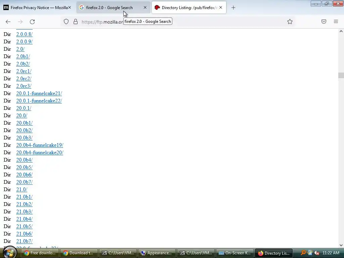Click the page scrollbar down arrow
Viewport: 344px width, 258px height.
coord(341,245)
